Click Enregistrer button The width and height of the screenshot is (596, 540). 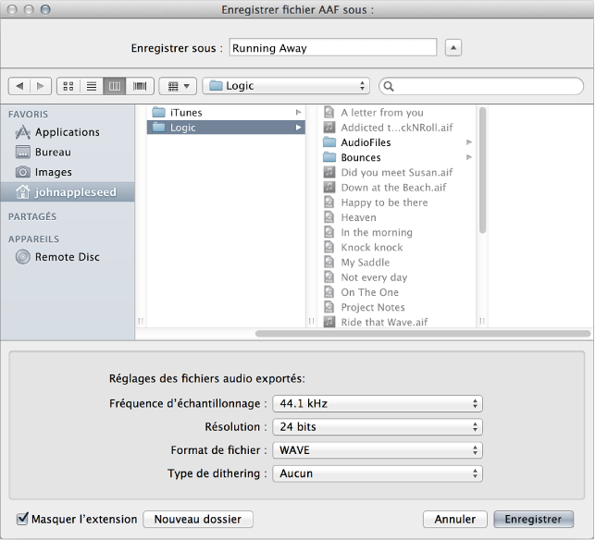pyautogui.click(x=533, y=519)
